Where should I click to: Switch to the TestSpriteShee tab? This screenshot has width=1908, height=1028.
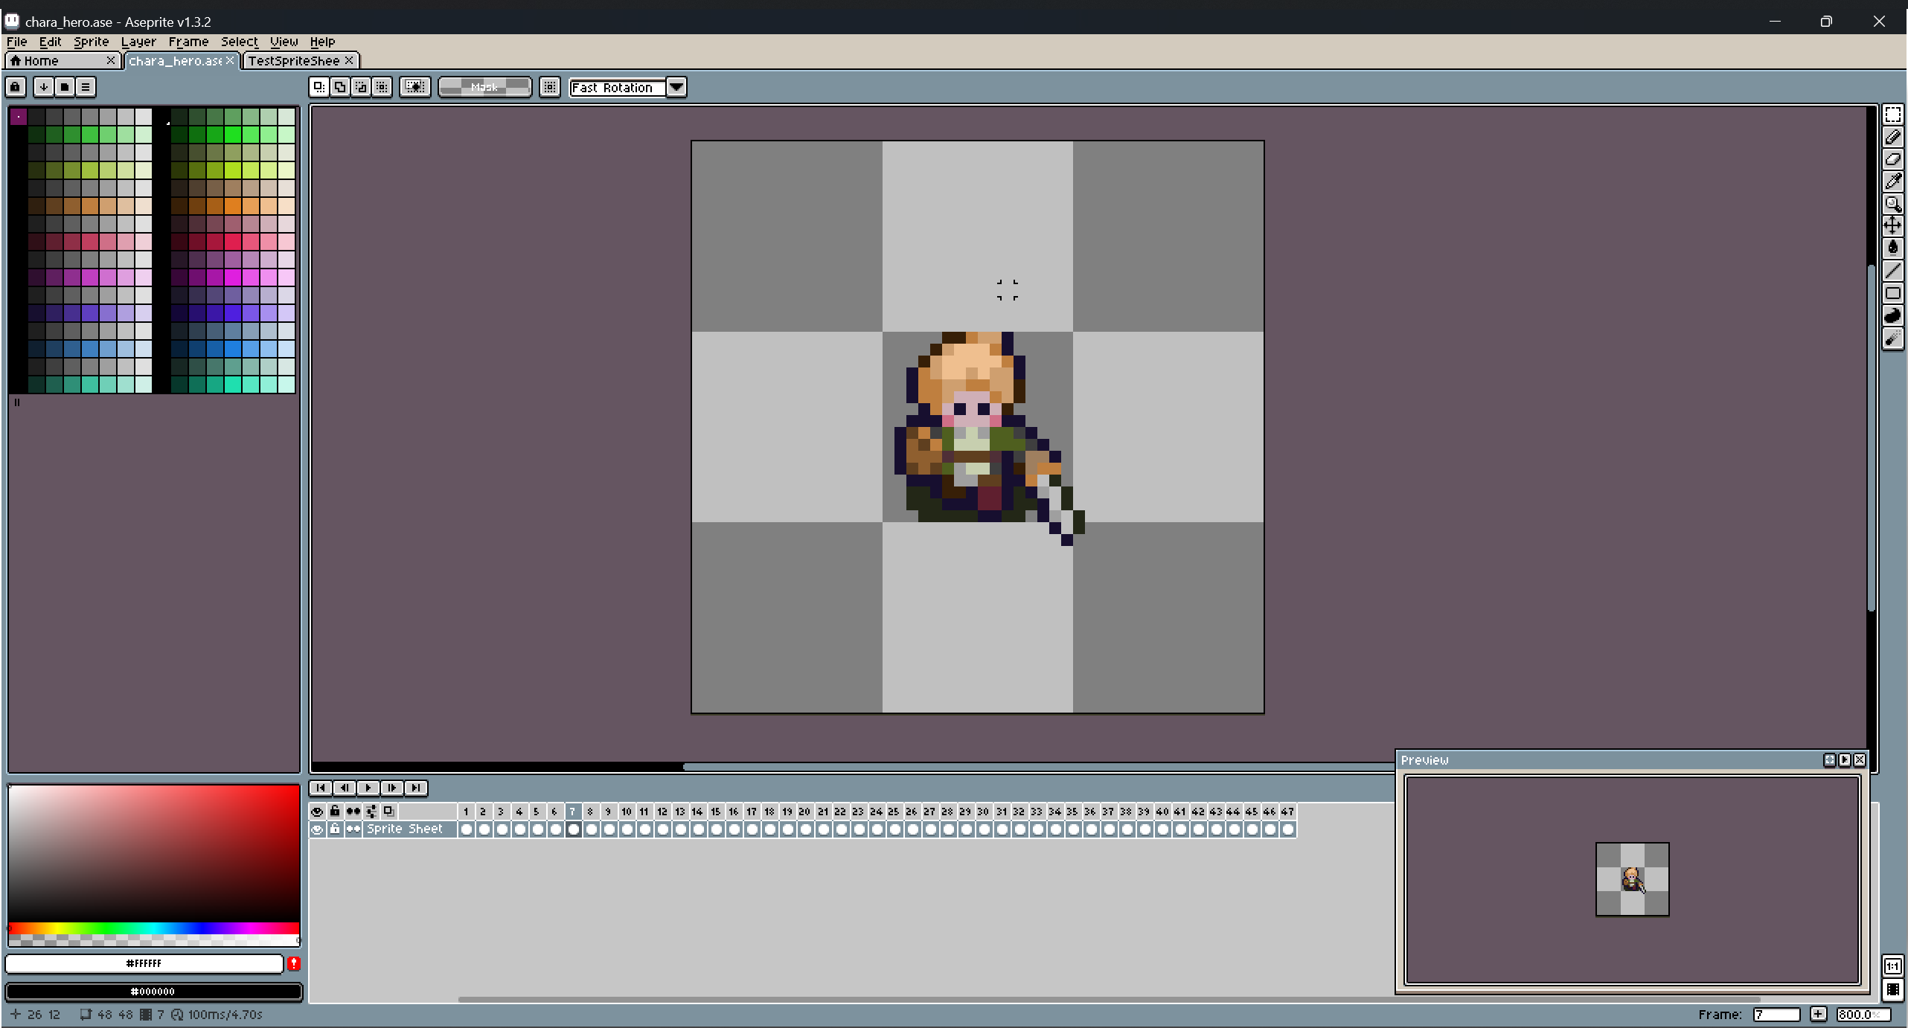click(x=295, y=60)
